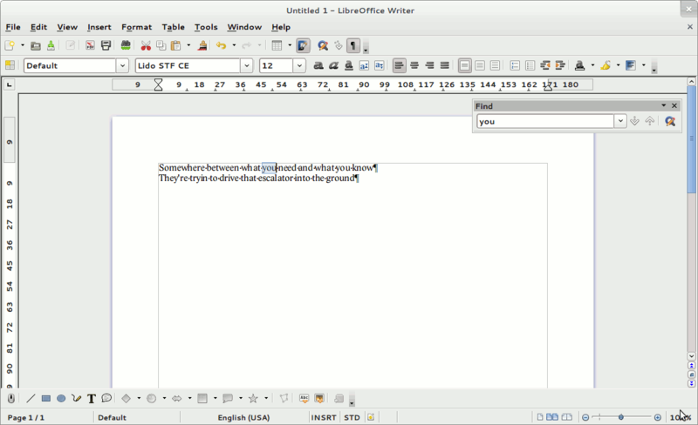Click the Find Next down arrow
The height and width of the screenshot is (425, 698).
coord(635,121)
